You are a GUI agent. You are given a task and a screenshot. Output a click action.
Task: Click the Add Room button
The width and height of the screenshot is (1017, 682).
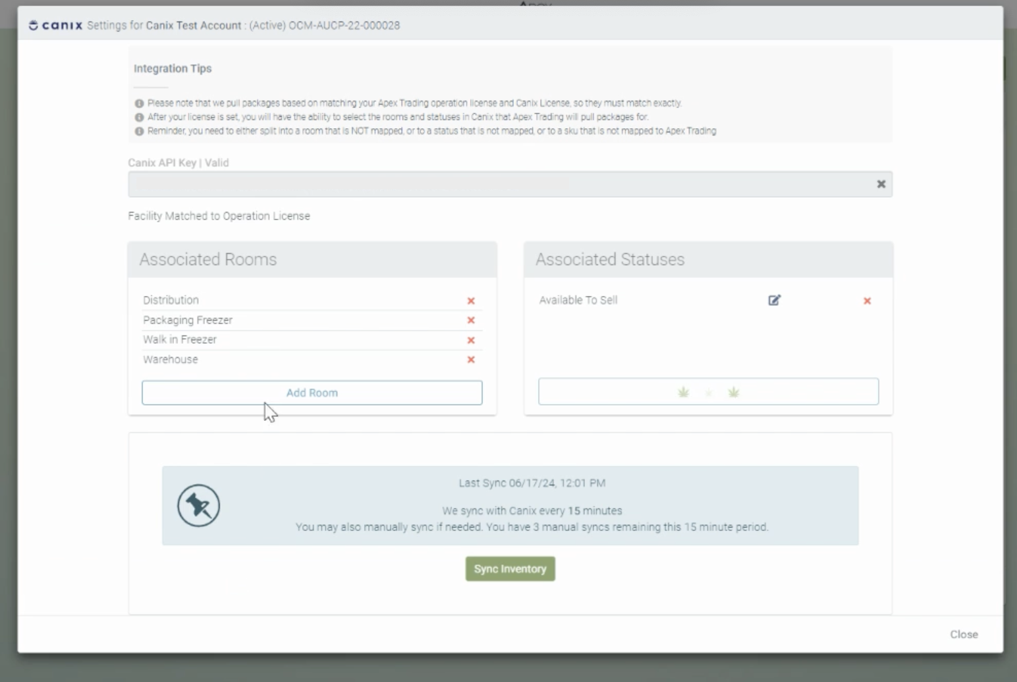312,393
